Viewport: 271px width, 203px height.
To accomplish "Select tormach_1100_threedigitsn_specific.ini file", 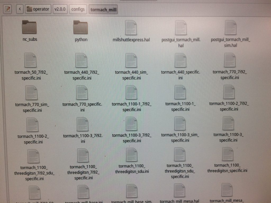I will tap(227, 160).
